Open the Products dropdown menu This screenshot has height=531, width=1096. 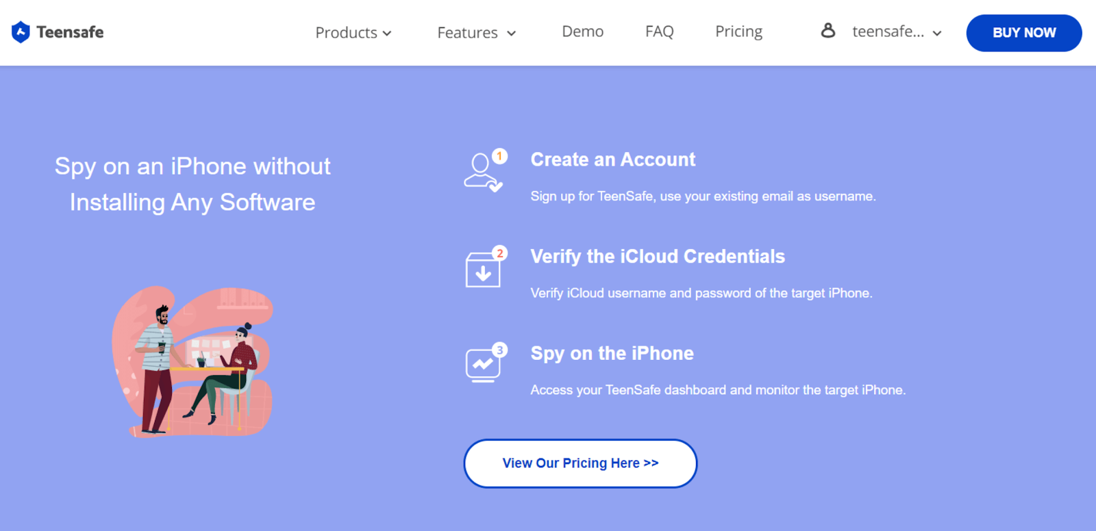353,33
